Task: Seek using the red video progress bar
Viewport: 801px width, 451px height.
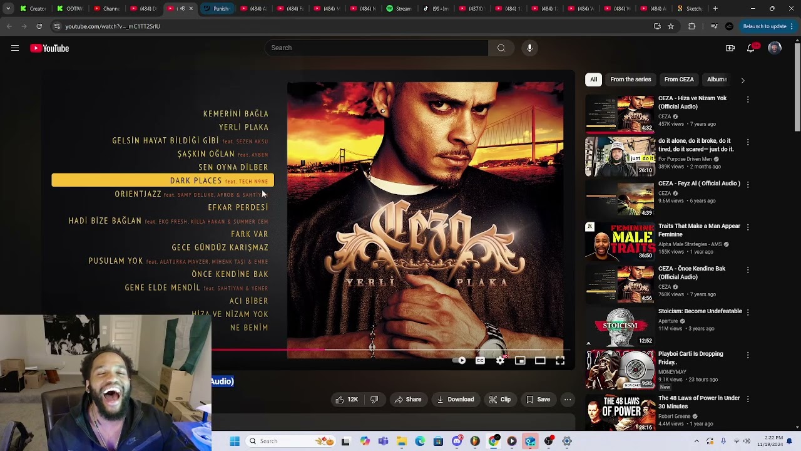Action: click(x=268, y=349)
